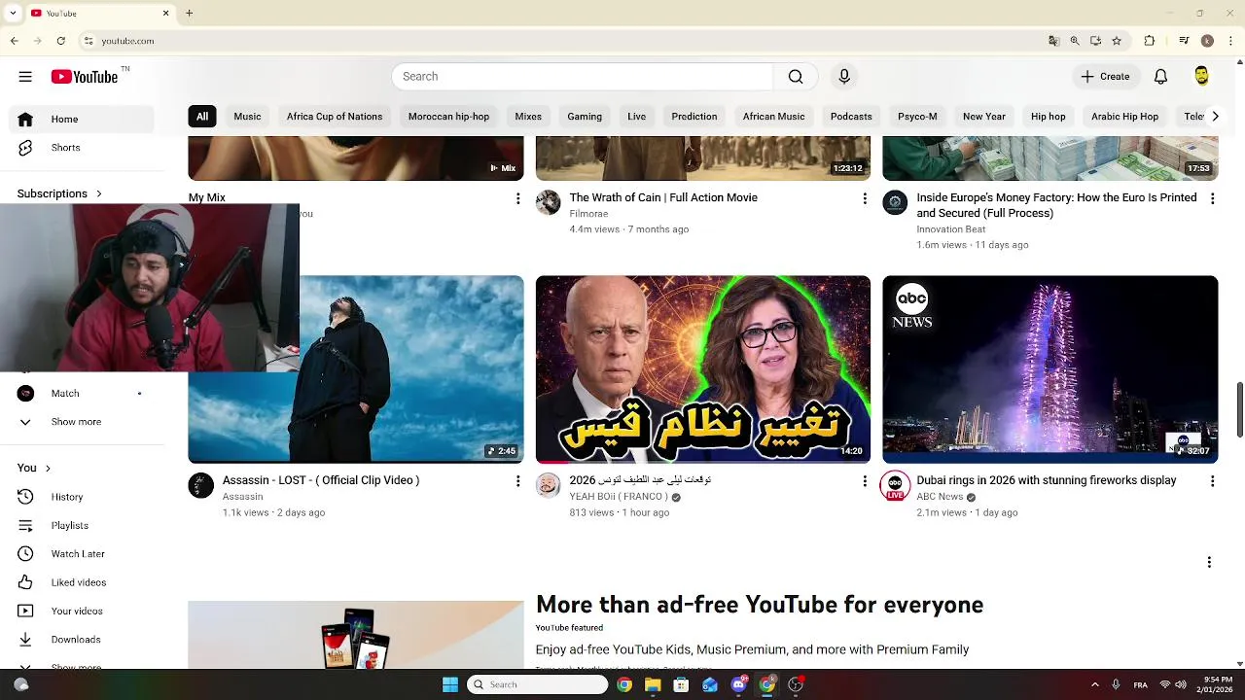
Task: Open the YouTube hamburger guide menu
Action: [x=25, y=77]
